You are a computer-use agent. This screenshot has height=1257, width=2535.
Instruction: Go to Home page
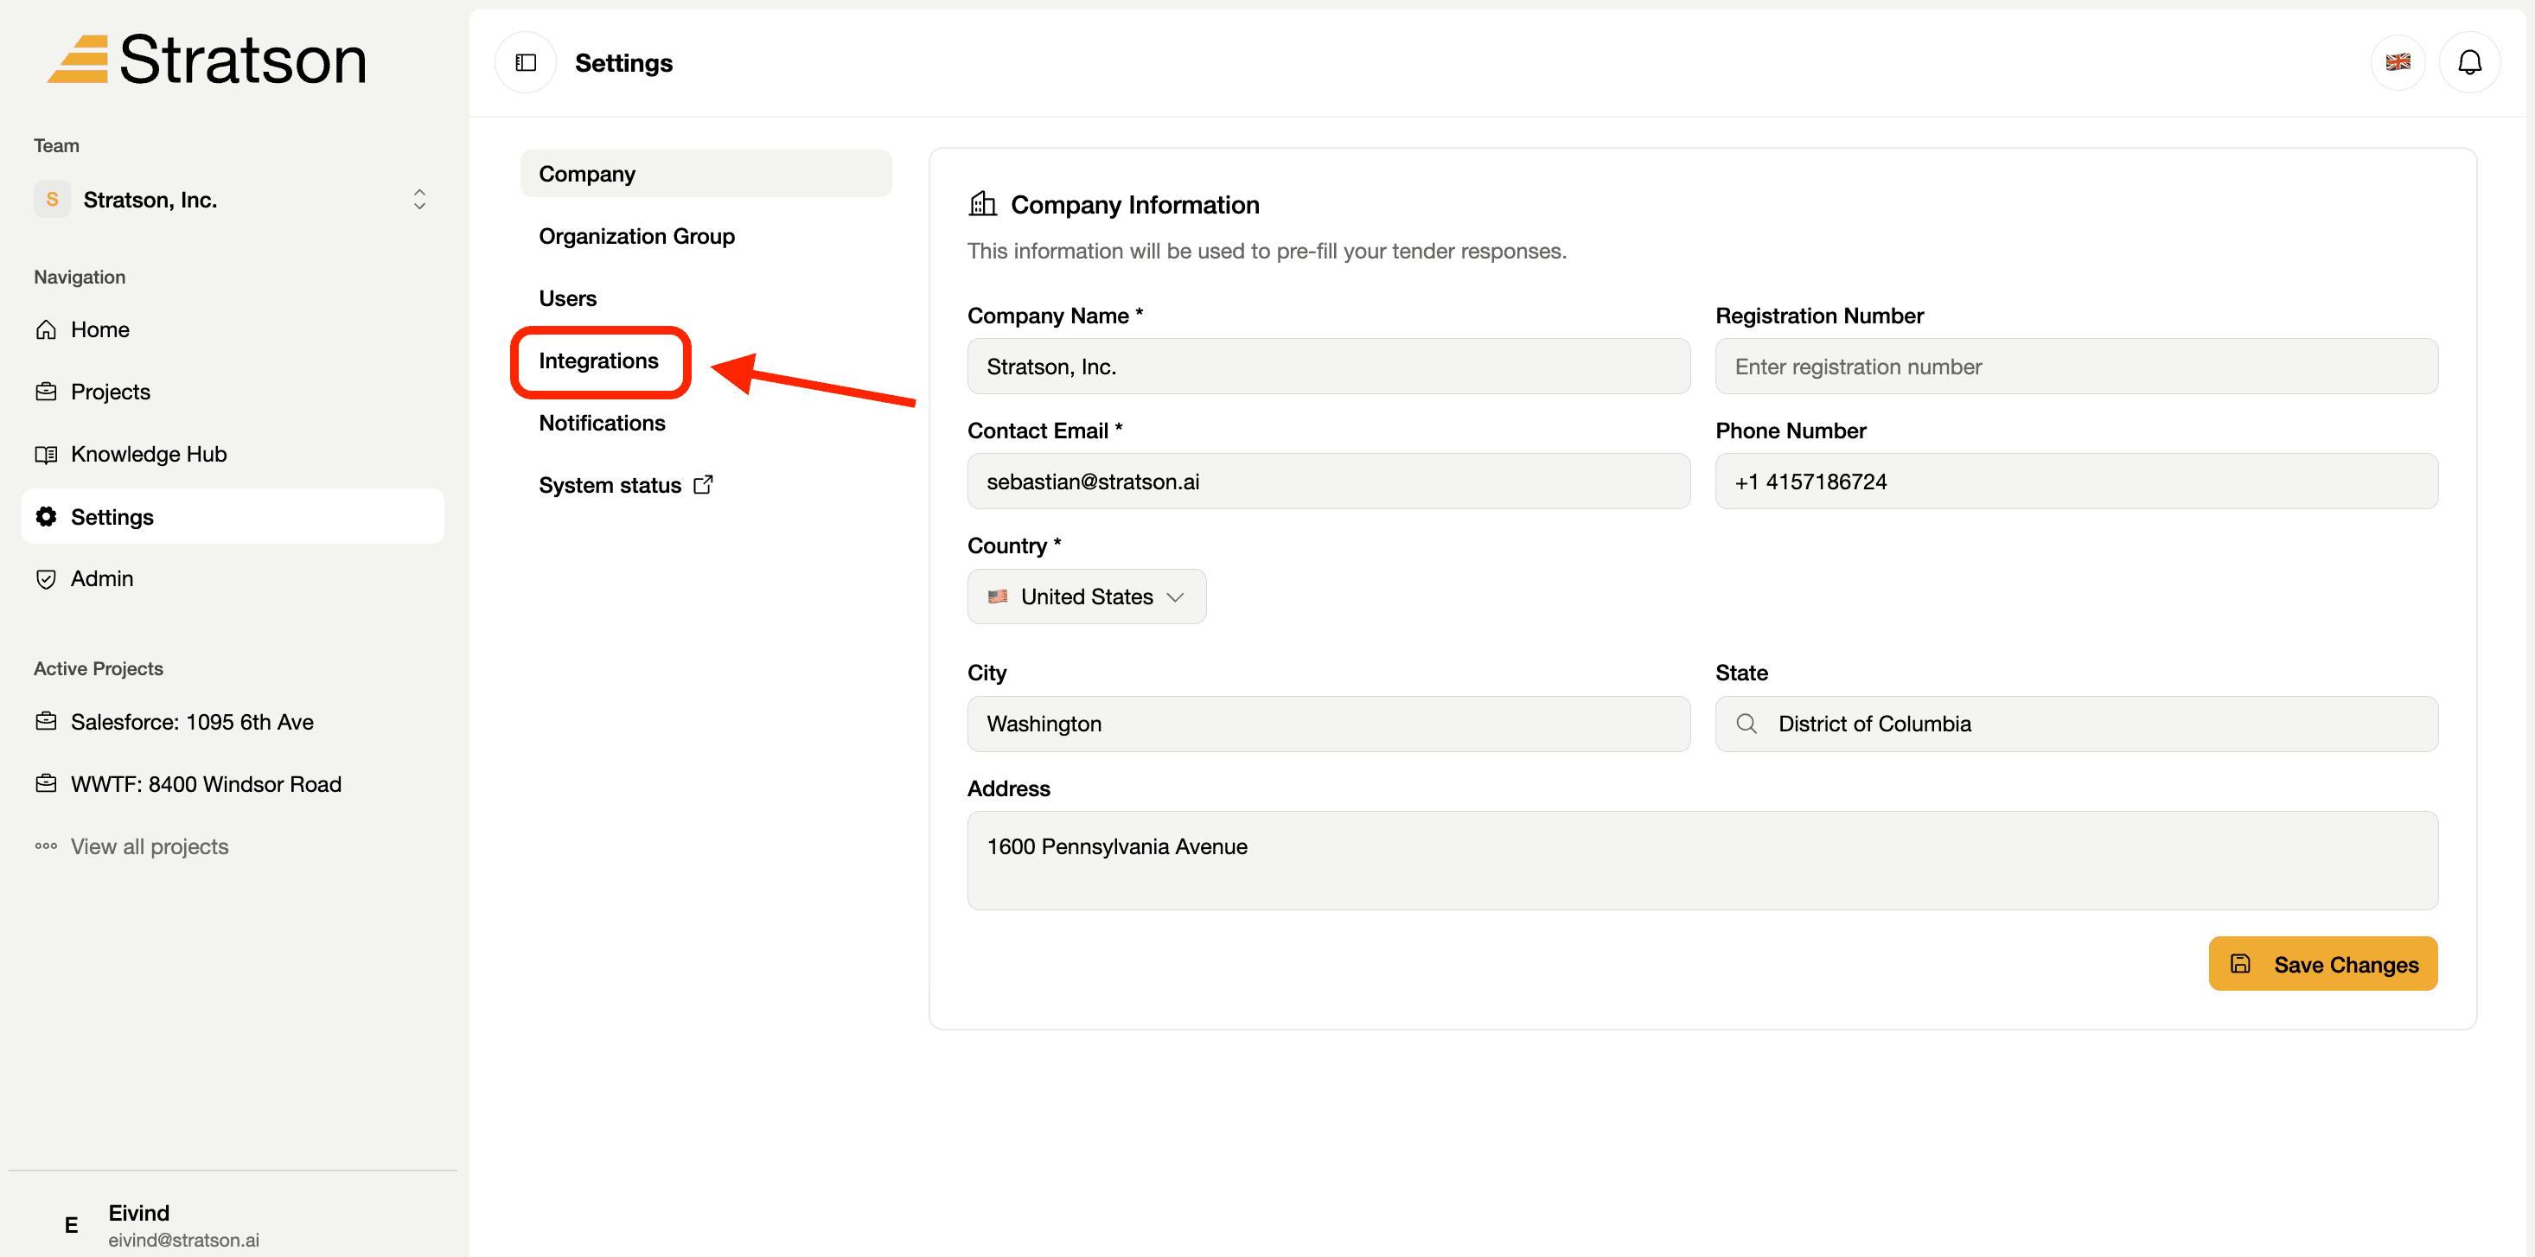pyautogui.click(x=233, y=329)
